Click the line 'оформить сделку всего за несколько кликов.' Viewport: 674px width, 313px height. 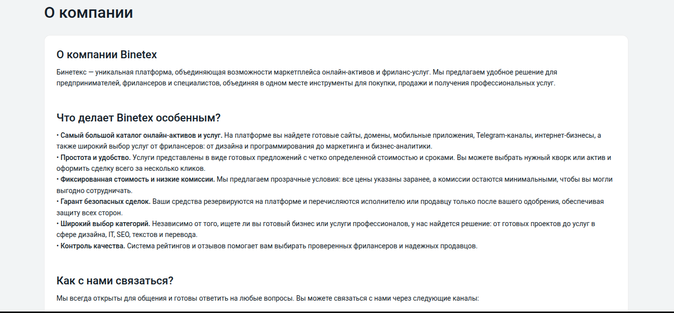(131, 168)
